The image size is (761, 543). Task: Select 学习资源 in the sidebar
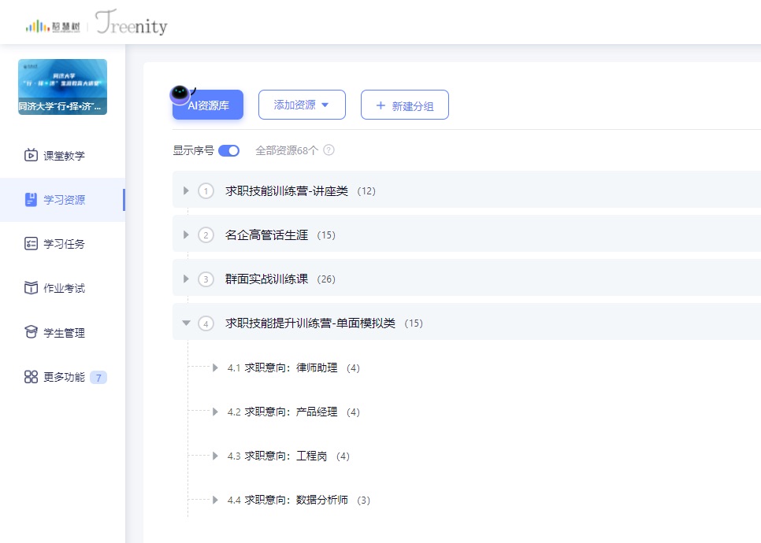click(63, 200)
